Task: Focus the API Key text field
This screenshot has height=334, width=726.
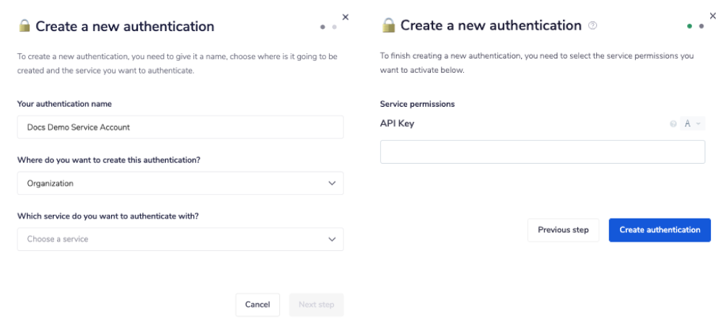Action: tap(542, 152)
